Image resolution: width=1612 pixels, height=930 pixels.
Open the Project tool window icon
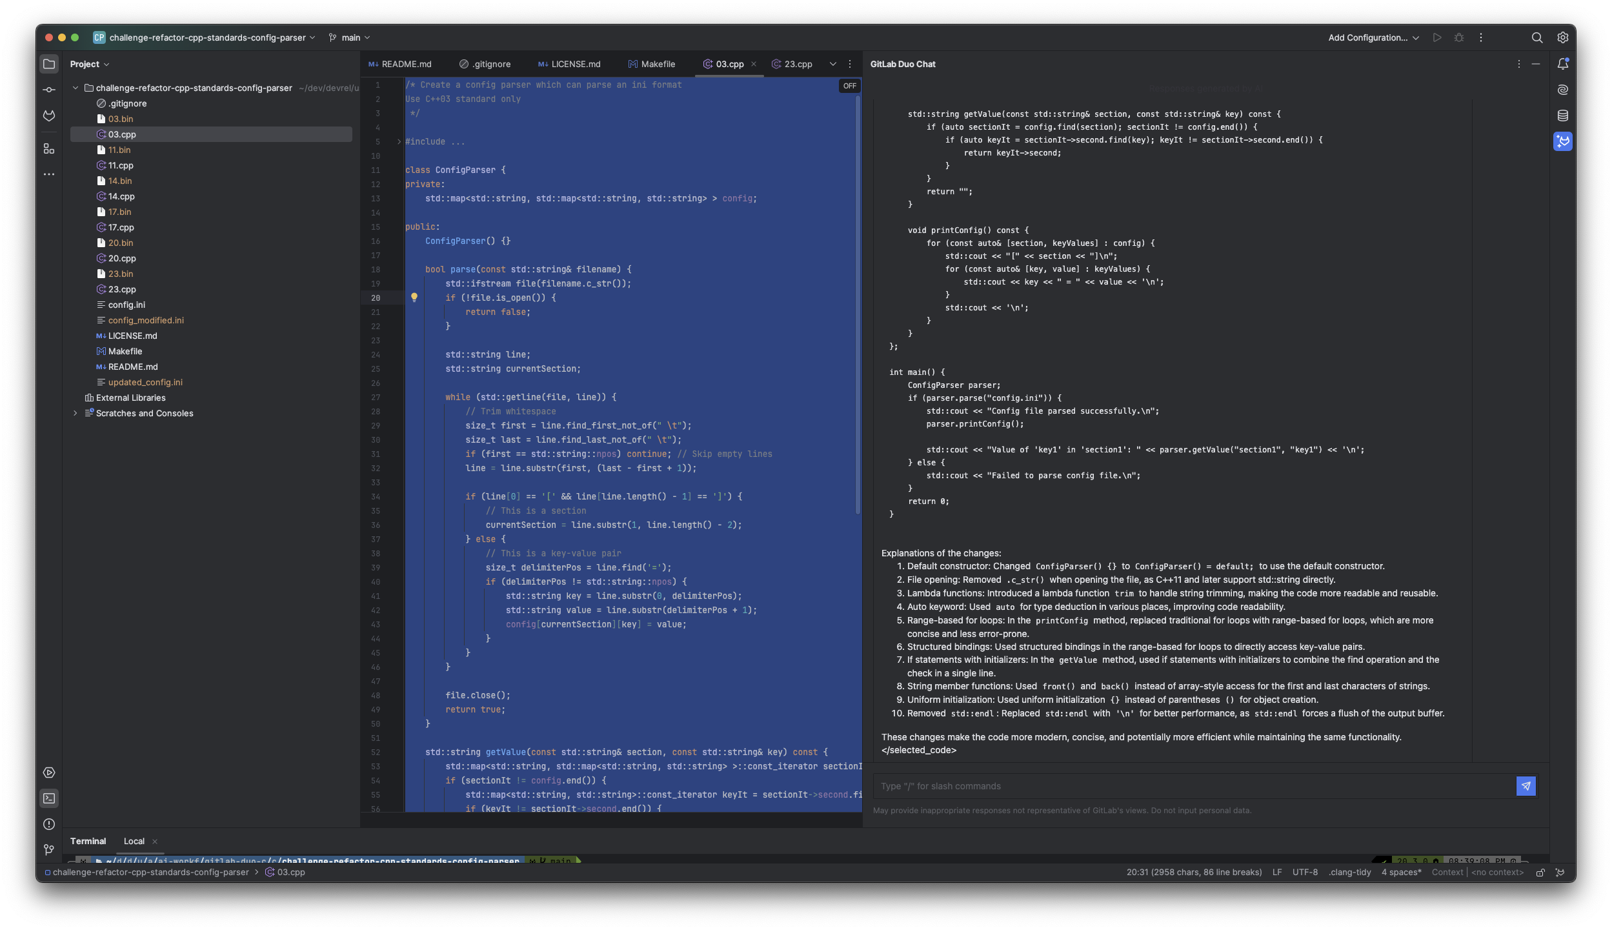coord(49,64)
